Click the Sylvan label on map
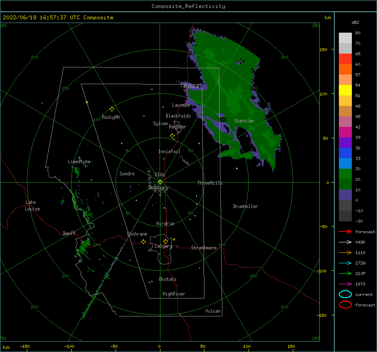Screen dimensions: 377x352 (x=160, y=123)
